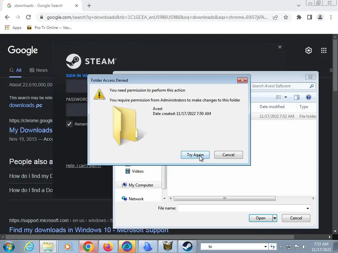This screenshot has height=253, width=338.
Task: Click Try Again in Folder Access Denied dialog
Action: [195, 155]
